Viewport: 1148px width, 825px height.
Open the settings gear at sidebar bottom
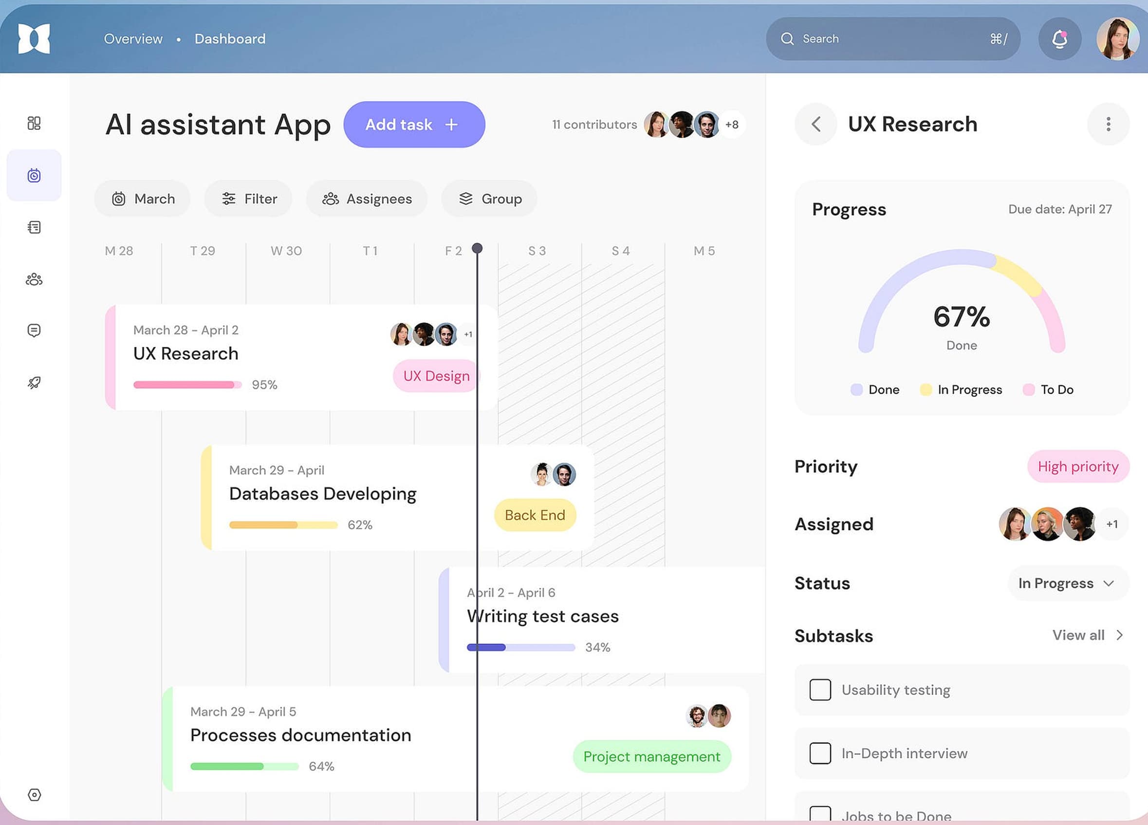point(34,795)
